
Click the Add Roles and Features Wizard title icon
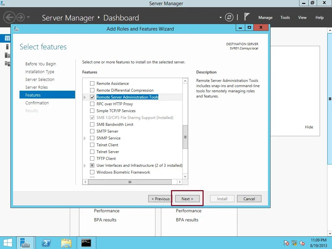tap(16, 29)
